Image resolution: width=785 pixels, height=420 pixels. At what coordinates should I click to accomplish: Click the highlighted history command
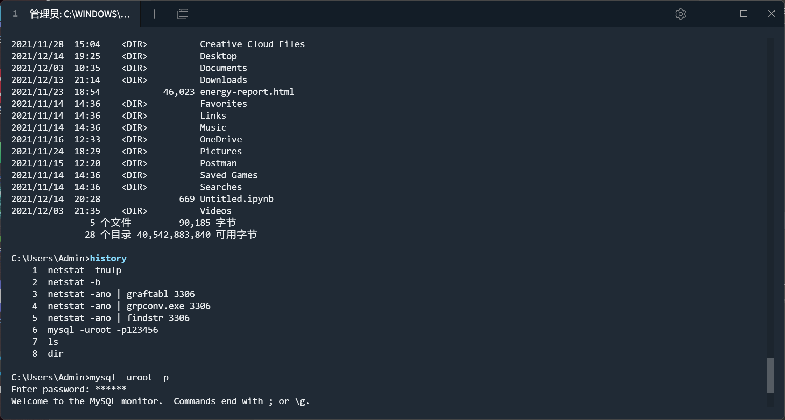(x=108, y=258)
